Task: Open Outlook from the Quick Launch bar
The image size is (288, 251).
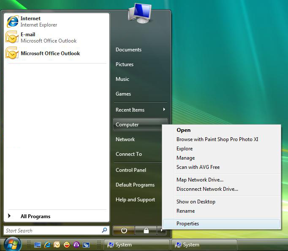Action: click(x=57, y=245)
